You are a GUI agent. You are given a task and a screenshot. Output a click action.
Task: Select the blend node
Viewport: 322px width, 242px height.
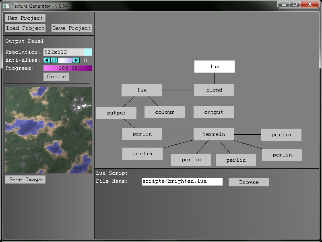(x=214, y=90)
